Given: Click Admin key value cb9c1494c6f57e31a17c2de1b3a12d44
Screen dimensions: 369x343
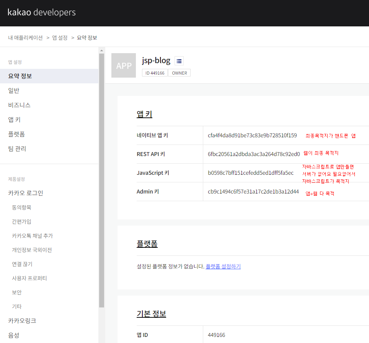Looking at the screenshot, I should click(253, 192).
